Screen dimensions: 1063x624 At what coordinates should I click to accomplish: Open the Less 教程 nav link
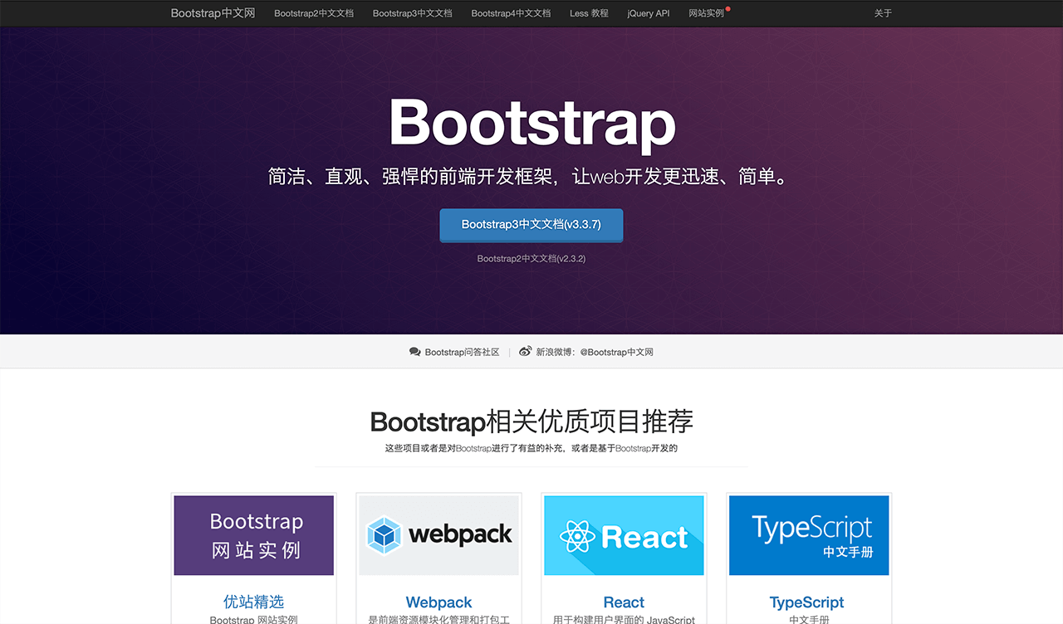tap(589, 13)
